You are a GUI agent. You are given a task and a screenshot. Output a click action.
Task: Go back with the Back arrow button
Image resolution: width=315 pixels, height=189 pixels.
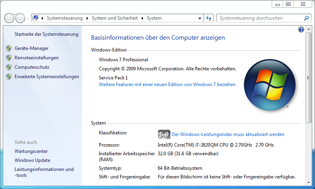[x=9, y=18]
